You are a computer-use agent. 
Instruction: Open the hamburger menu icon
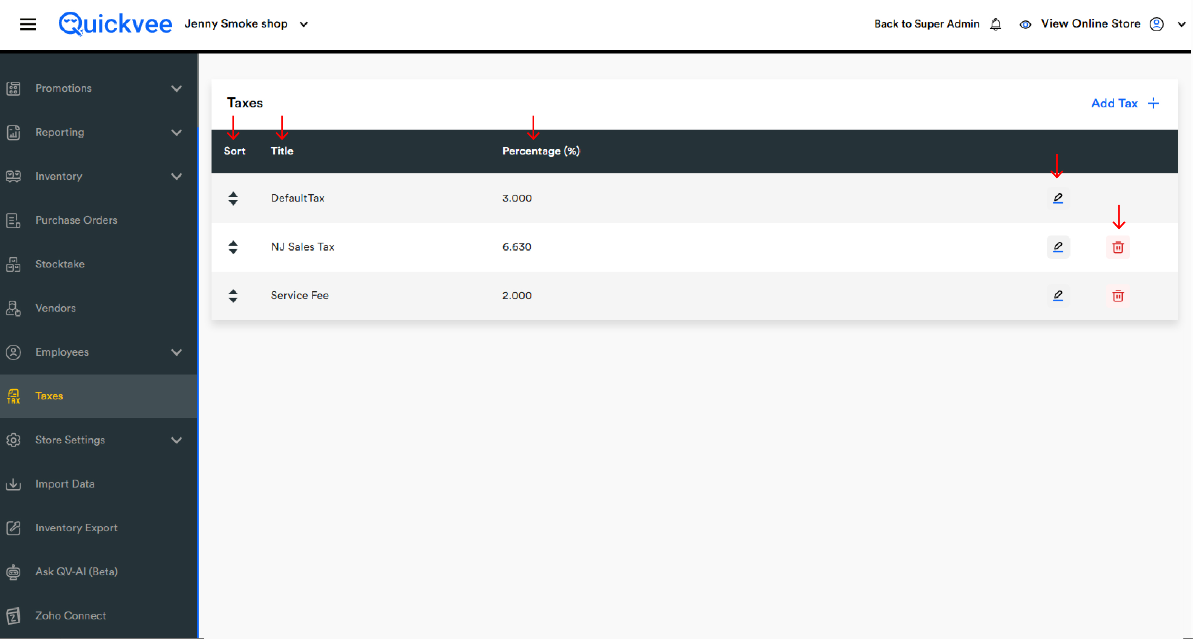click(x=28, y=24)
